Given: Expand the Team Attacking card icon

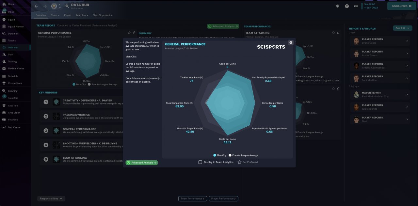Looking at the screenshot, I should pos(338,33).
